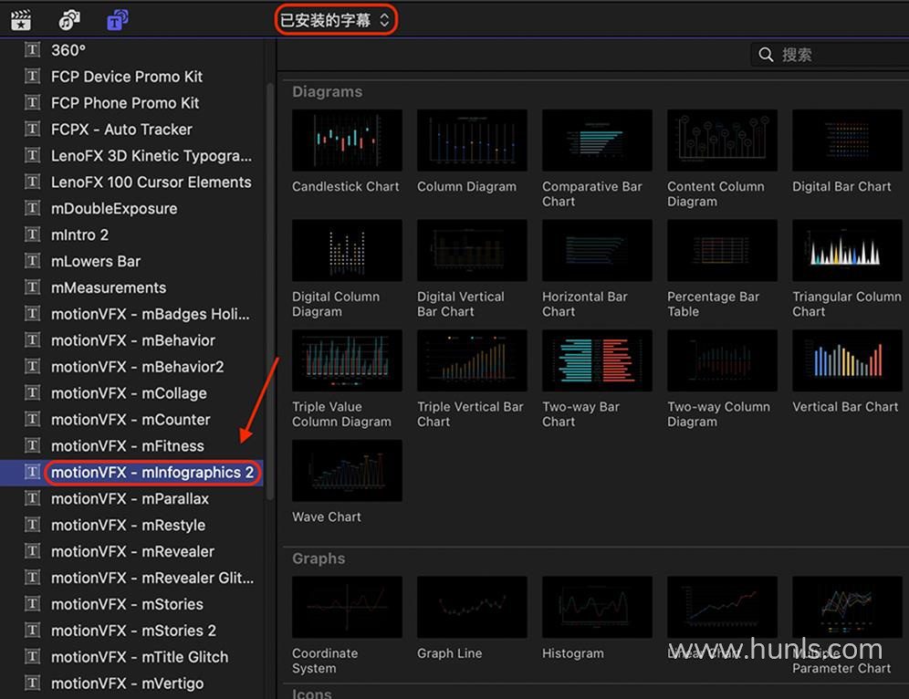Select the Titles and Generators sidebar icon
The height and width of the screenshot is (699, 909).
(x=118, y=20)
